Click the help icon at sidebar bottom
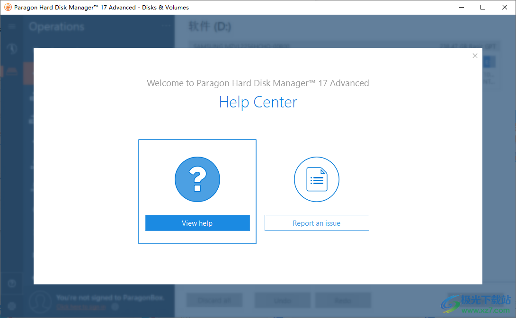This screenshot has width=516, height=318. coord(12,283)
